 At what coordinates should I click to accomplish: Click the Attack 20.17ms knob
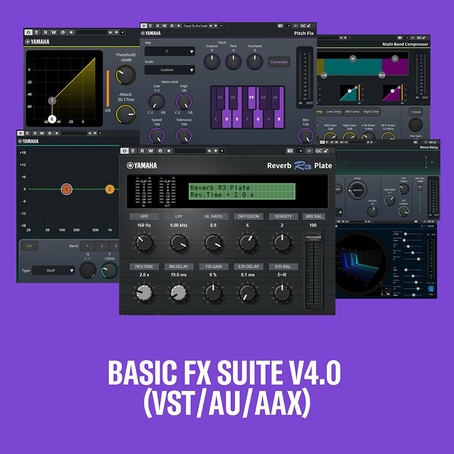point(126,115)
